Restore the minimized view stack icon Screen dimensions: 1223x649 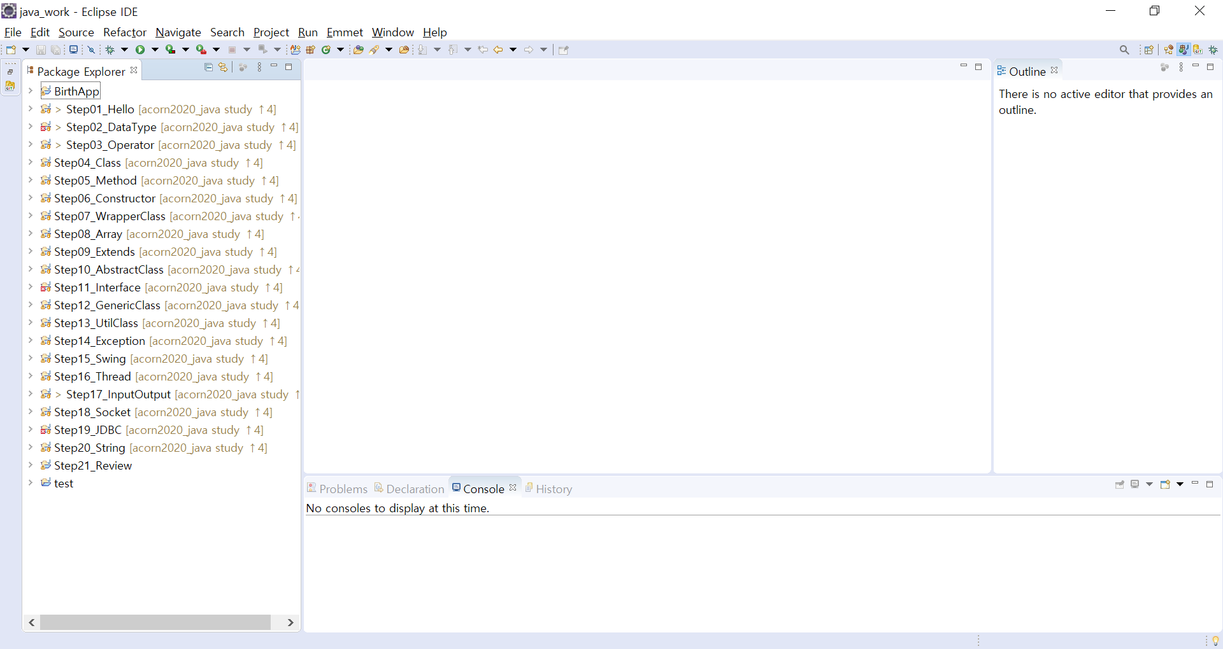coord(10,72)
